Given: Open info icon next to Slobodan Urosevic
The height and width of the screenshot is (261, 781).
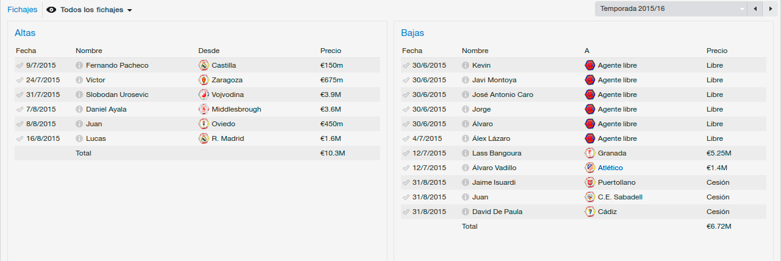Looking at the screenshot, I should tap(79, 95).
